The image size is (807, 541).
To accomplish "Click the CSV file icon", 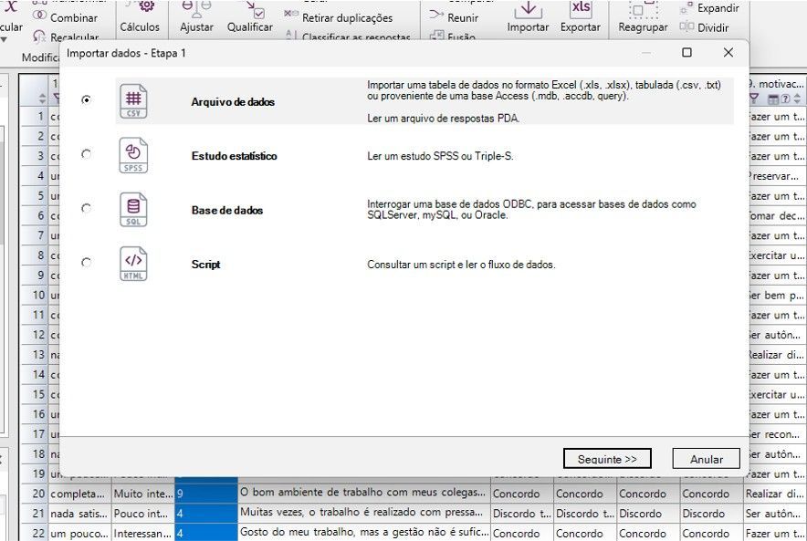I will coord(133,101).
